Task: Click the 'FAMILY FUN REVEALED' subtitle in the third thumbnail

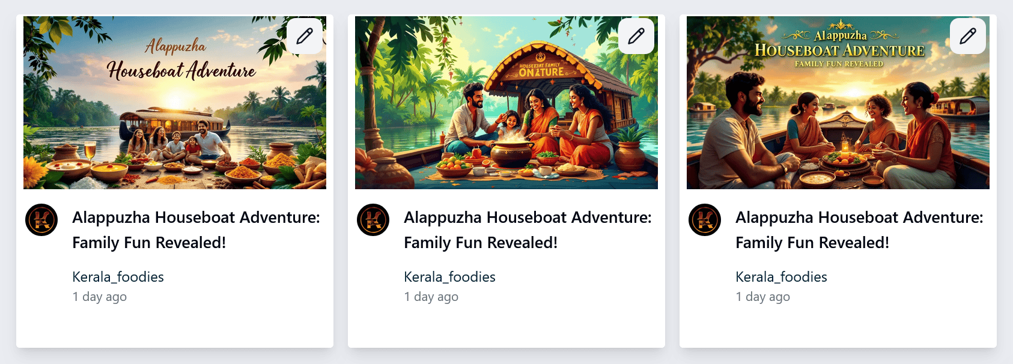Action: (839, 64)
